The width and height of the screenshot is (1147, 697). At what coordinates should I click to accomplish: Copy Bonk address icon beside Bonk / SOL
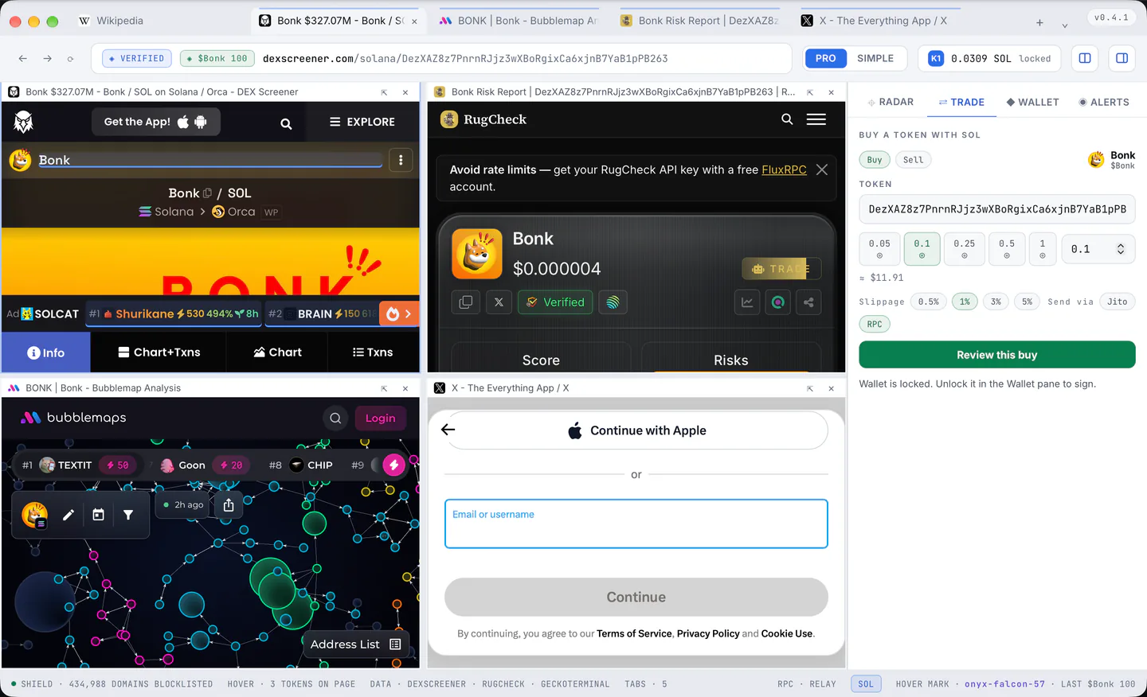208,193
